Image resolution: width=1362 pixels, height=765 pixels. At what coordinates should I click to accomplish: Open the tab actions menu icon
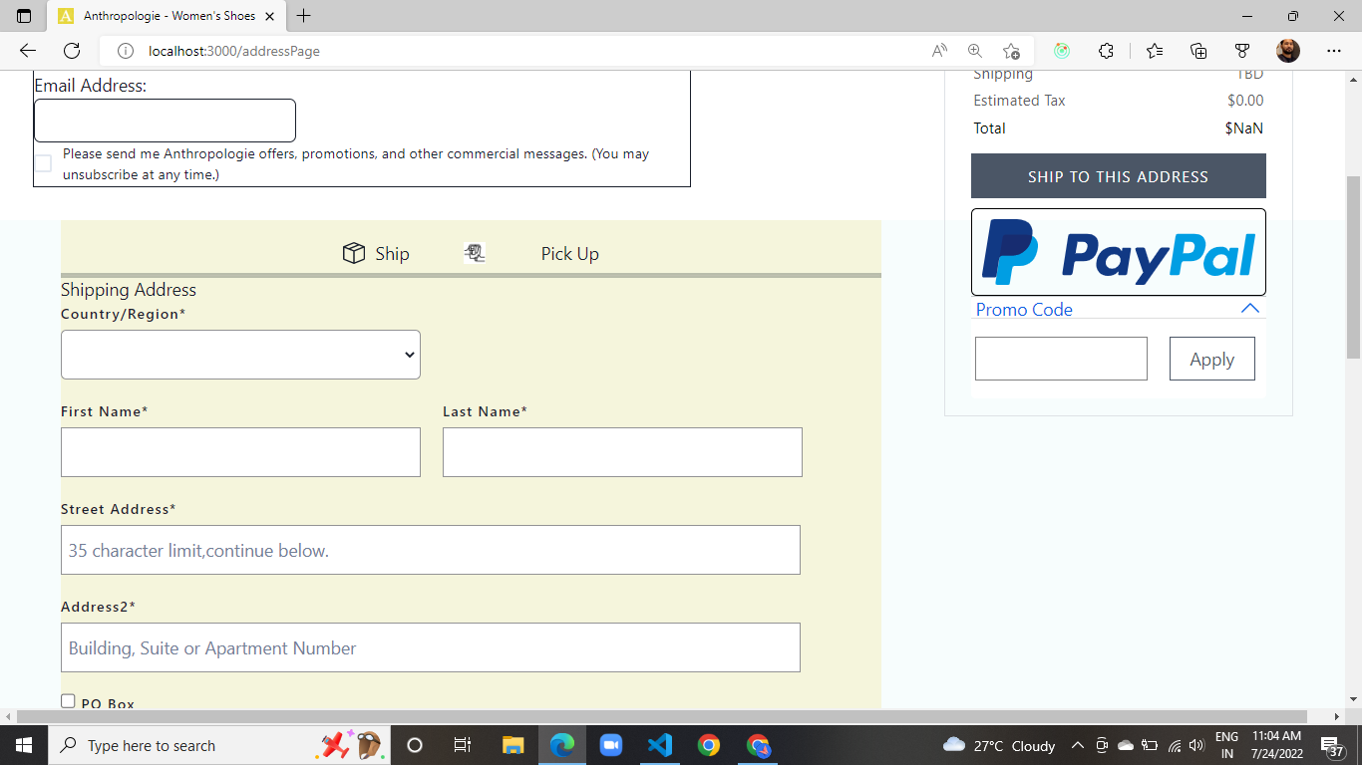click(24, 16)
